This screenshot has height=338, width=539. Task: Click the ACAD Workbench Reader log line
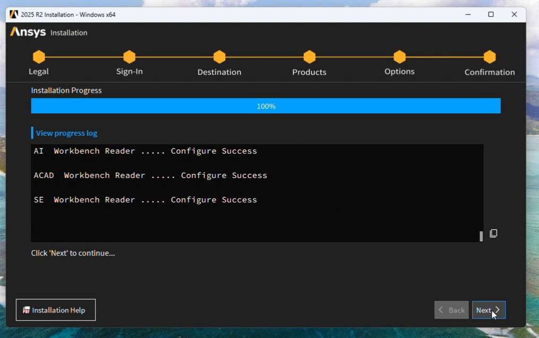pos(150,175)
